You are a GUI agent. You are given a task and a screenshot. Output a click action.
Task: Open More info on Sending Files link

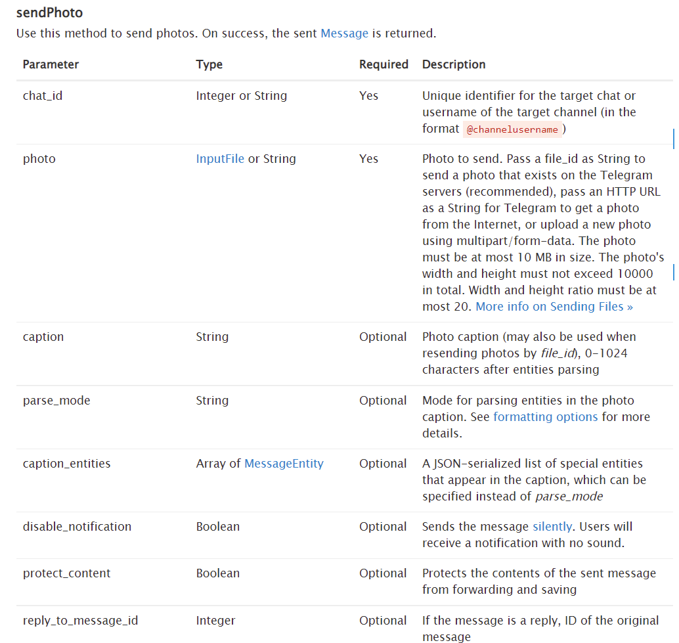click(x=554, y=307)
